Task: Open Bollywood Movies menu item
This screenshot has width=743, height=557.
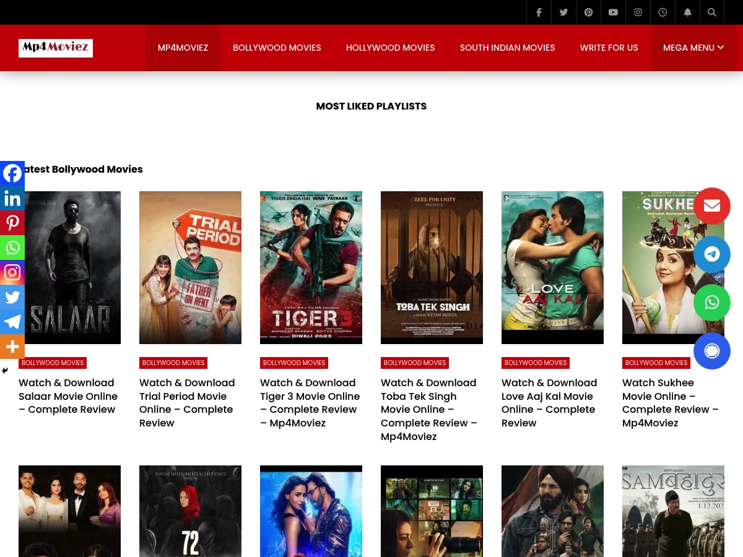Action: [x=277, y=48]
